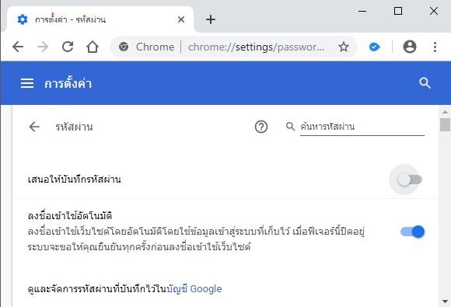Click the browser back arrow
The height and width of the screenshot is (307, 451).
[18, 47]
